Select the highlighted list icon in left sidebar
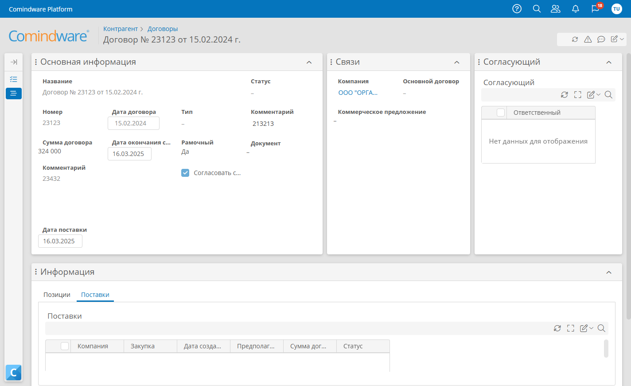 coord(14,94)
